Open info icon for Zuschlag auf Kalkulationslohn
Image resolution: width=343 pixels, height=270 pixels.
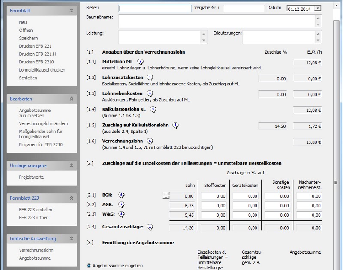pyautogui.click(x=175, y=125)
